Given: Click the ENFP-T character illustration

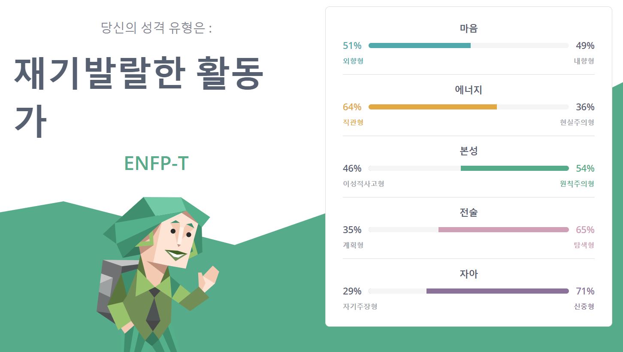Looking at the screenshot, I should [x=158, y=274].
